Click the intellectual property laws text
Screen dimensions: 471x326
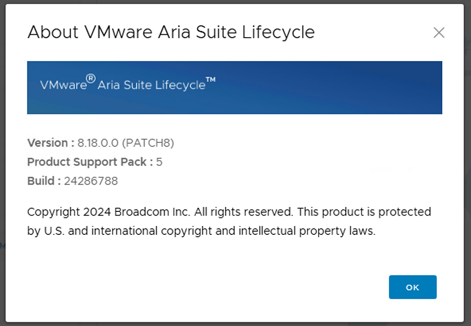pyautogui.click(x=307, y=231)
